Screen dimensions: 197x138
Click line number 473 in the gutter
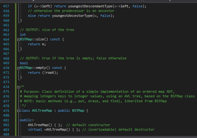(x=6, y=82)
